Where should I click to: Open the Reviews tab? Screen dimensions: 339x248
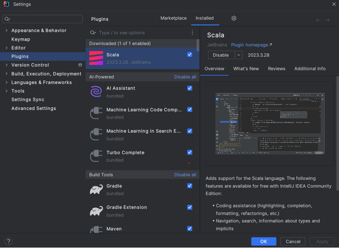click(x=277, y=69)
